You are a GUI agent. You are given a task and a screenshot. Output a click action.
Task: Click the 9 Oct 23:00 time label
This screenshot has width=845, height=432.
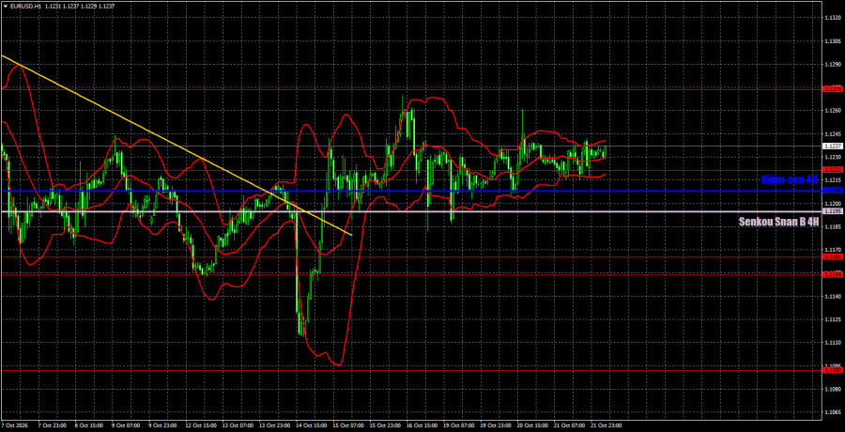[x=162, y=425]
